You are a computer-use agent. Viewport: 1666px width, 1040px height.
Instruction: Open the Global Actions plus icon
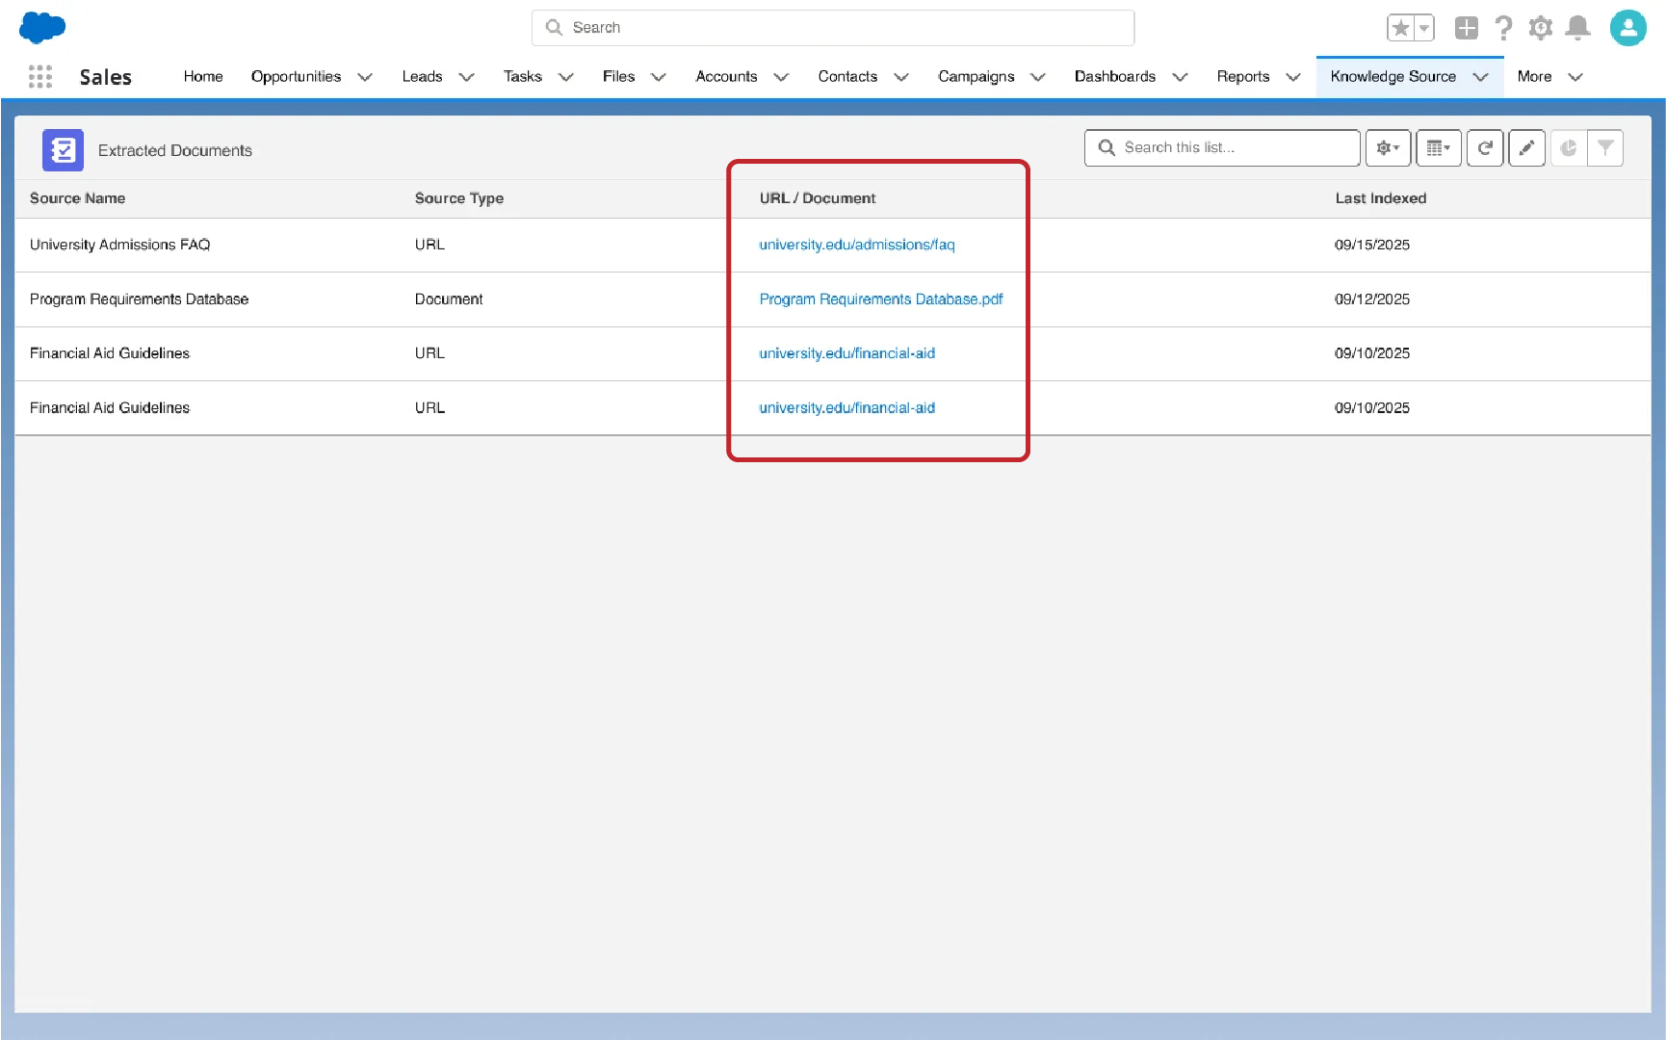(1466, 28)
